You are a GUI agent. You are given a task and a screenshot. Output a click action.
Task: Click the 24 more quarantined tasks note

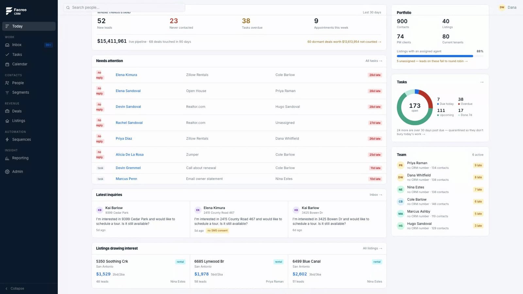pos(440,132)
